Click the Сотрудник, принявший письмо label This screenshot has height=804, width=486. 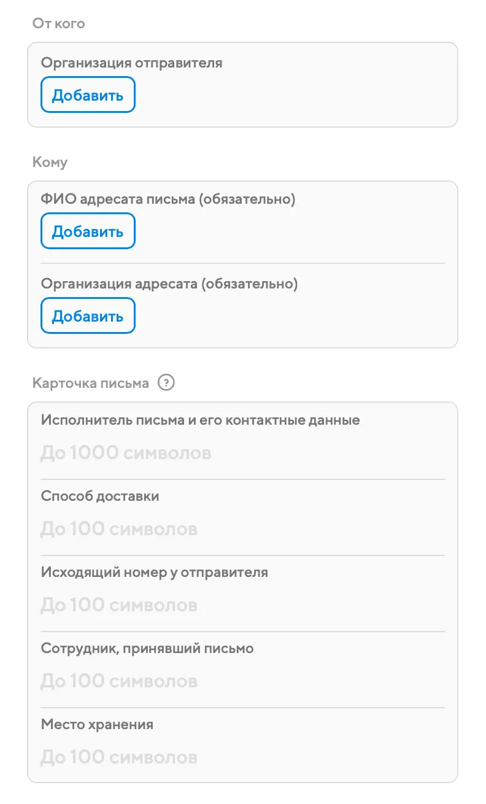click(147, 648)
